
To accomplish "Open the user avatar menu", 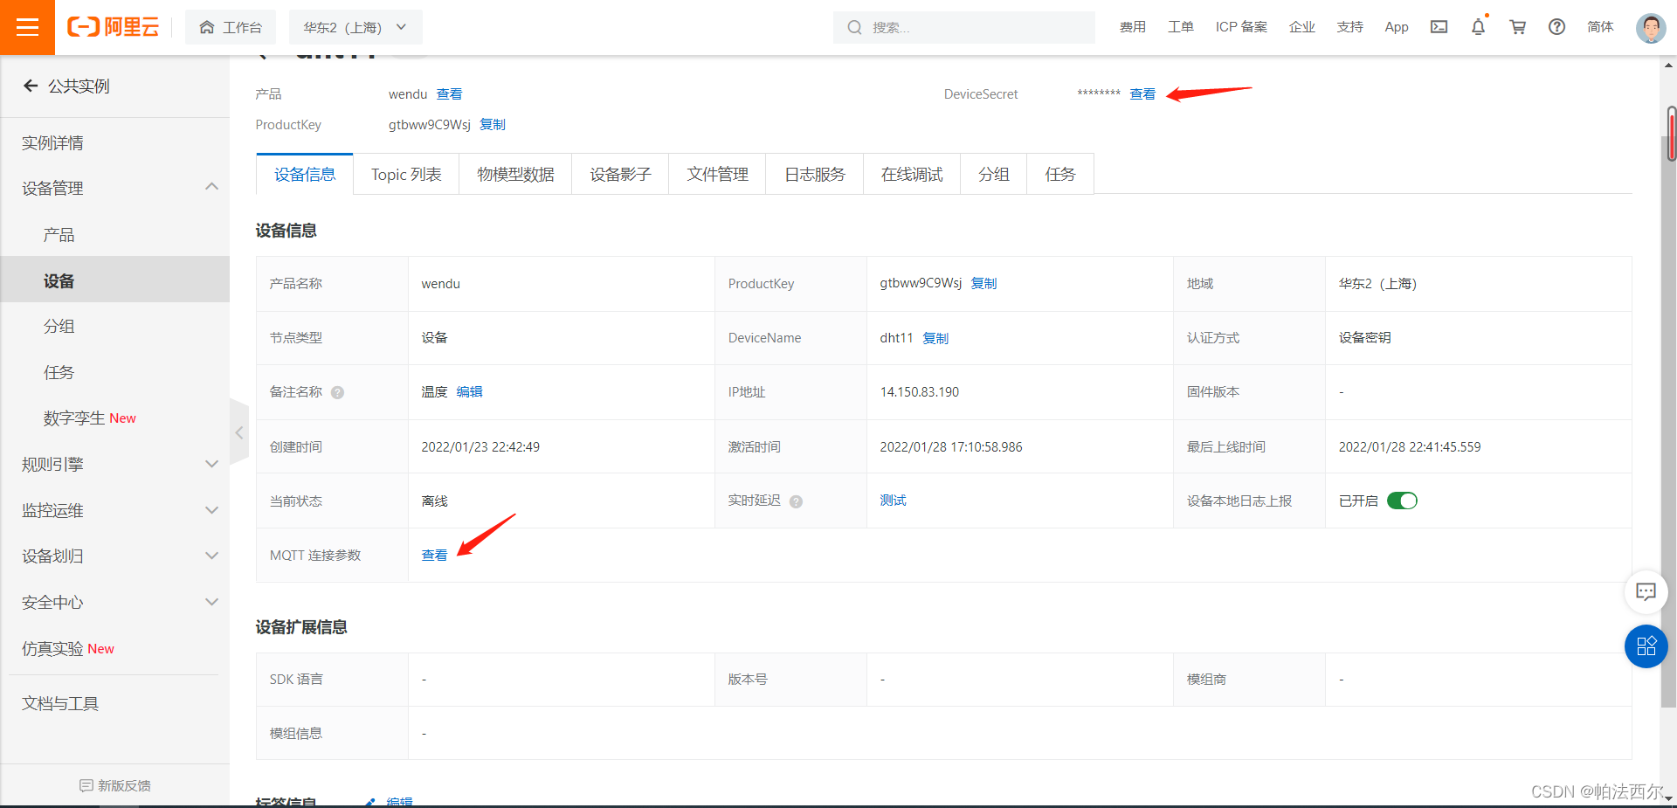I will click(x=1651, y=28).
